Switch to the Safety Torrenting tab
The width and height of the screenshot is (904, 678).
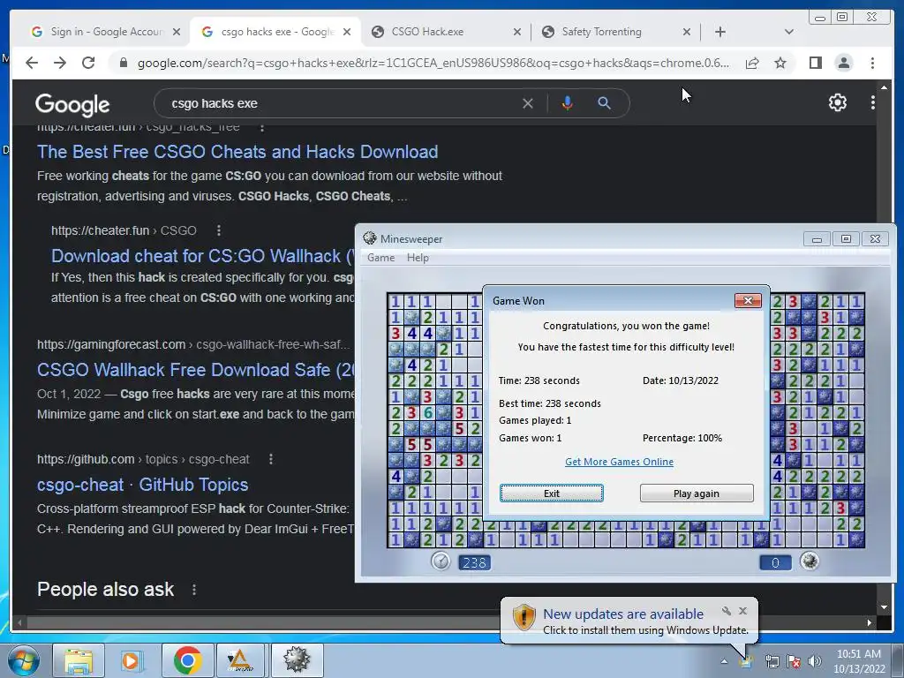[611, 32]
